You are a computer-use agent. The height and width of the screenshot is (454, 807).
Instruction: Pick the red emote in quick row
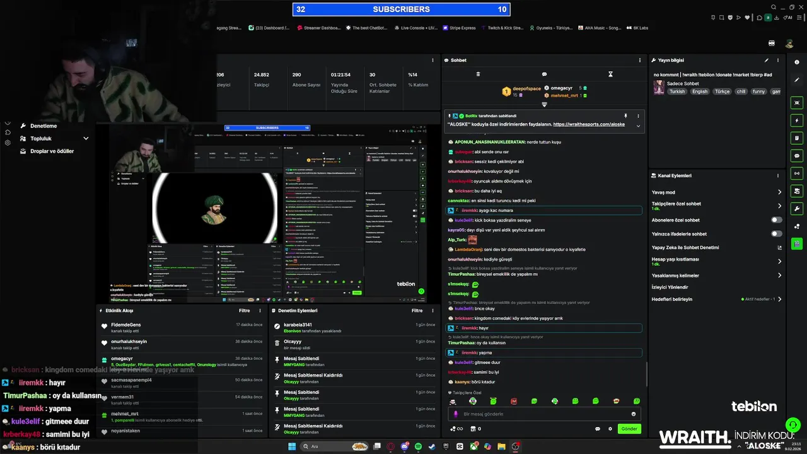tap(514, 401)
